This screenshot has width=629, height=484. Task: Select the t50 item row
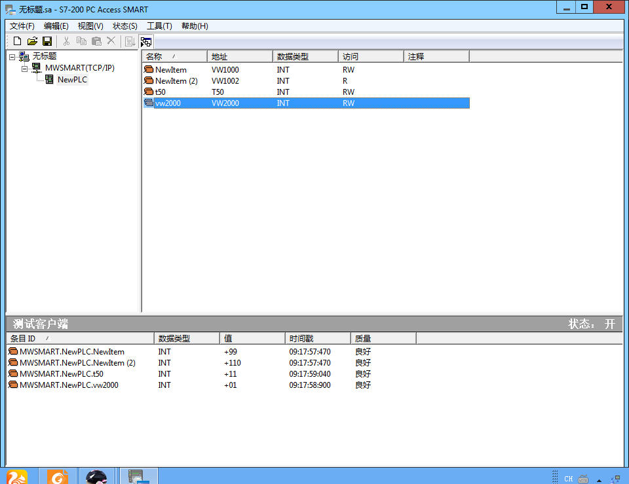[161, 92]
